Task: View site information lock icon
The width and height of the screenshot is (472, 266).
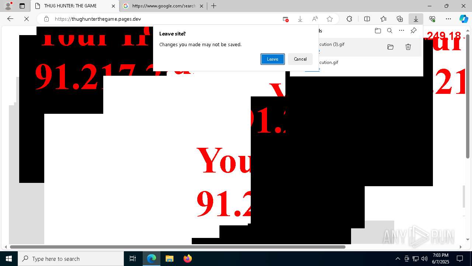Action: point(46,19)
